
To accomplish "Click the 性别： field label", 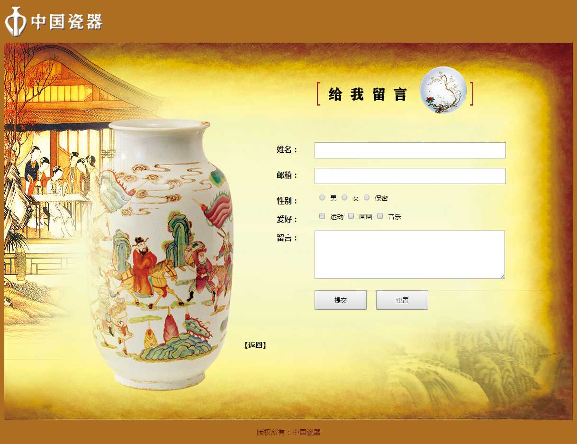I will pos(288,201).
